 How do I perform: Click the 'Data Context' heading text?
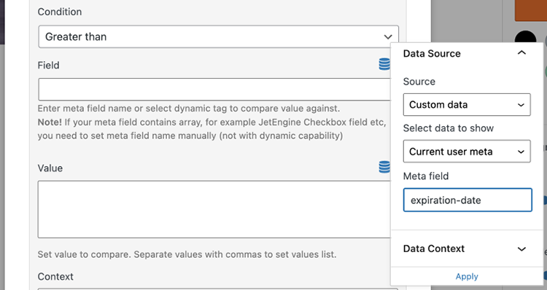pyautogui.click(x=434, y=248)
